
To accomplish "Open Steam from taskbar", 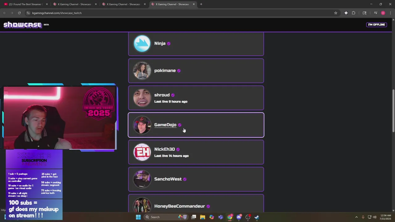I will point(257,217).
